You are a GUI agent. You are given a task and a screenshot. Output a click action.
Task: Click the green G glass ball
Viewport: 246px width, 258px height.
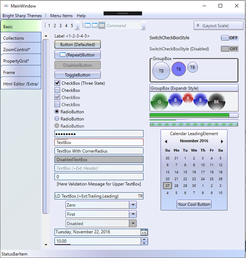(x=159, y=101)
